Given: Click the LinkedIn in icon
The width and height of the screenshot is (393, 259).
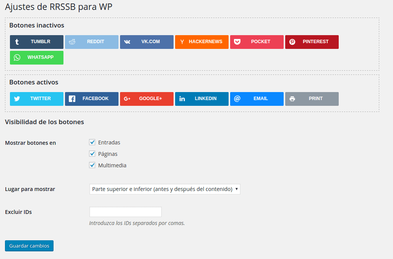Looking at the screenshot, I should point(182,99).
